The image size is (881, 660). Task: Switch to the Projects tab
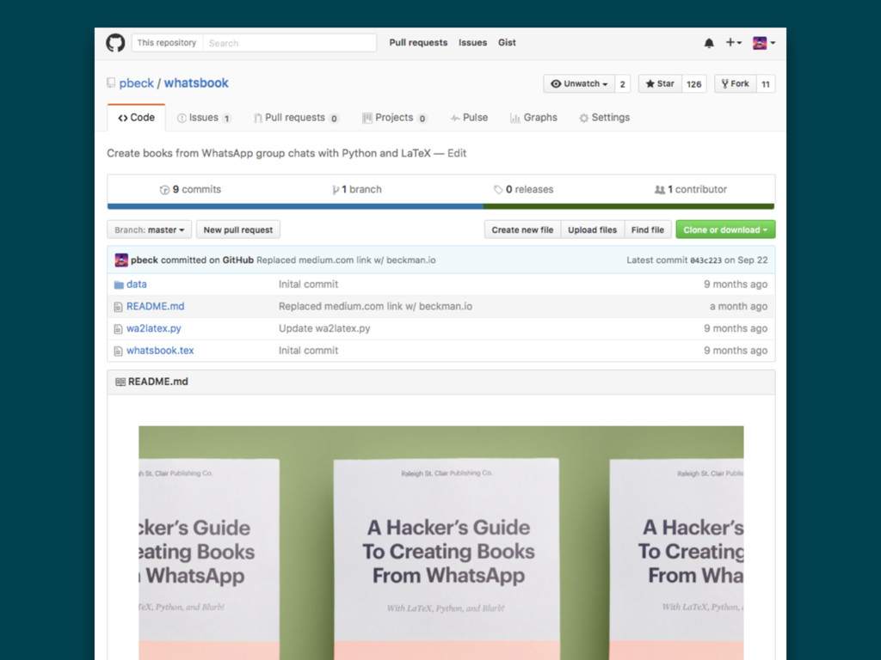click(x=395, y=118)
